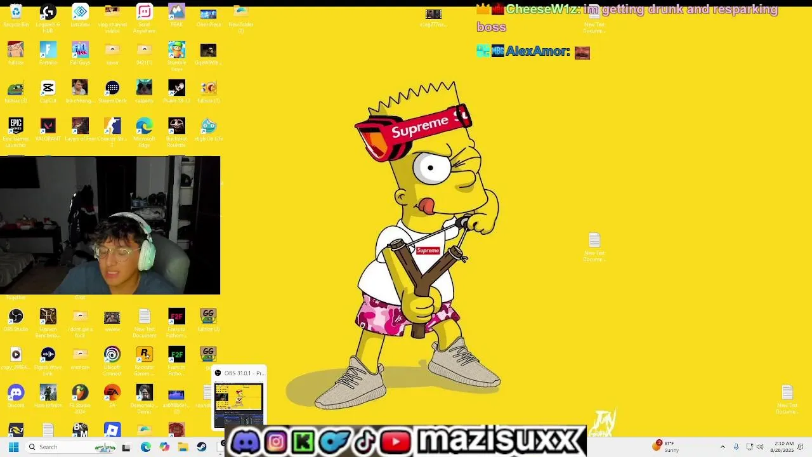Launch Fortnite from the desktop

tap(48, 53)
